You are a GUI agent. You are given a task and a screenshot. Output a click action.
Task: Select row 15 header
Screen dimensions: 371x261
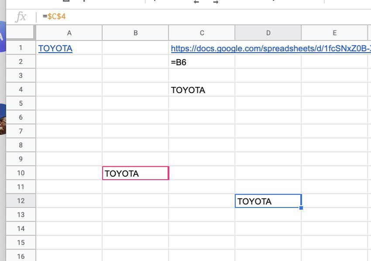pyautogui.click(x=21, y=243)
